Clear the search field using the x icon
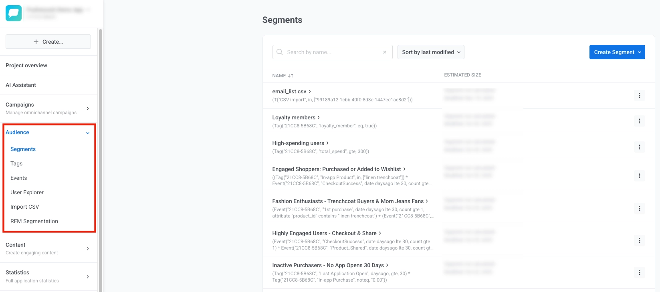 pyautogui.click(x=384, y=52)
